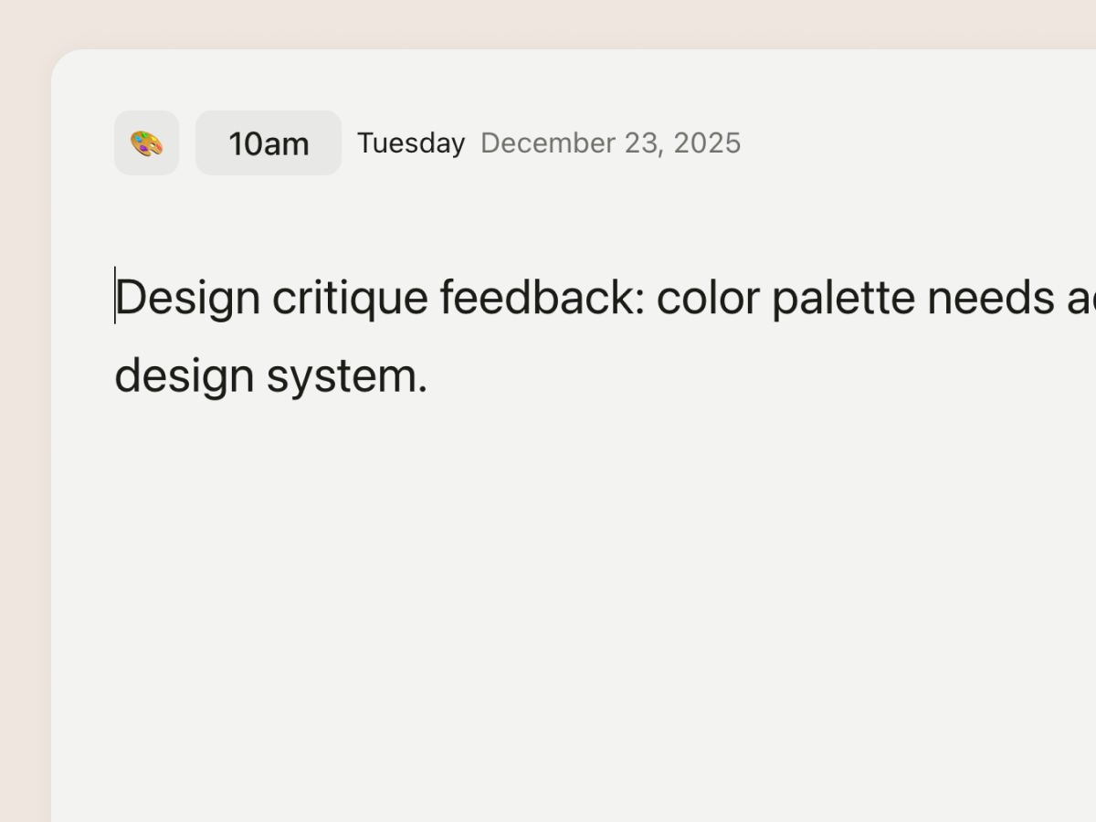This screenshot has width=1096, height=822.
Task: Click the year 2025 in the date
Action: point(707,143)
